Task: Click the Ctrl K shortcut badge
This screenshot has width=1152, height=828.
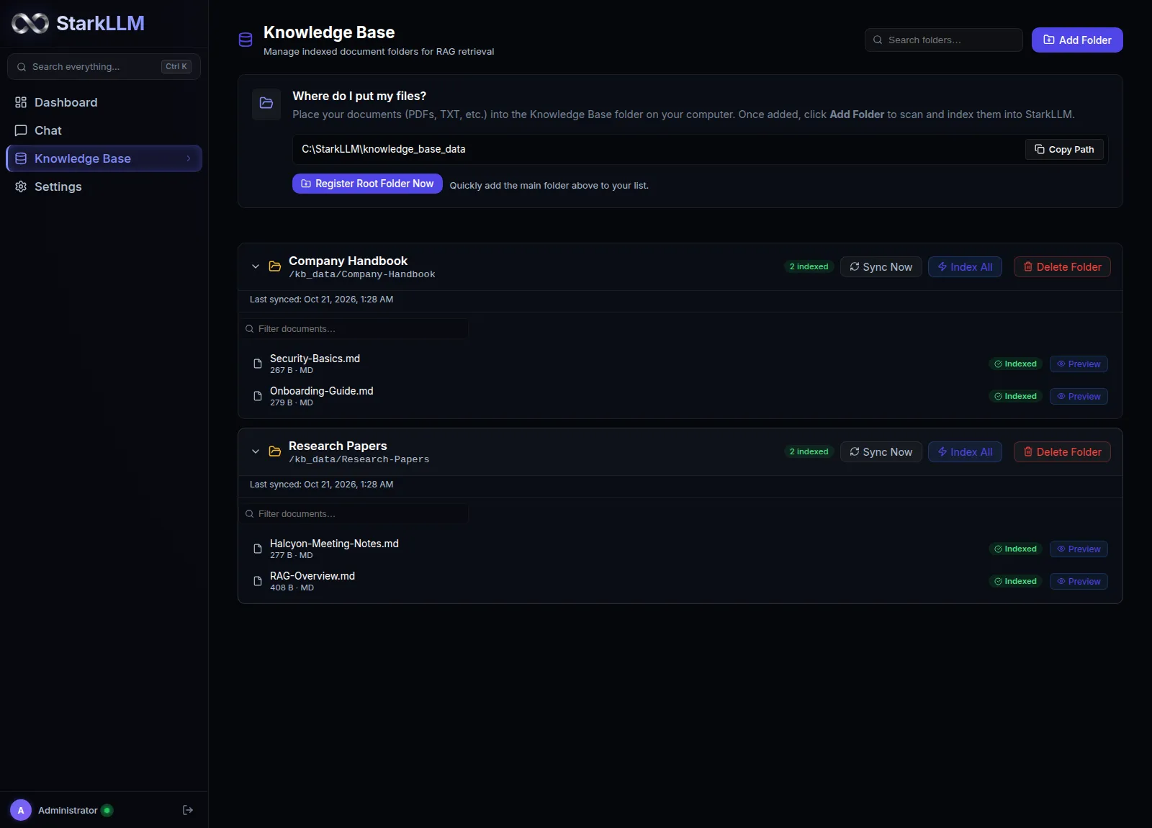Action: tap(176, 66)
